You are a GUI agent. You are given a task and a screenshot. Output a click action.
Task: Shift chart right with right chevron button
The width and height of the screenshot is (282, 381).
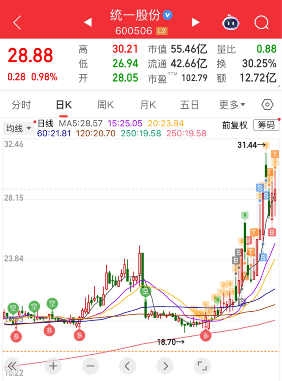tap(165, 366)
